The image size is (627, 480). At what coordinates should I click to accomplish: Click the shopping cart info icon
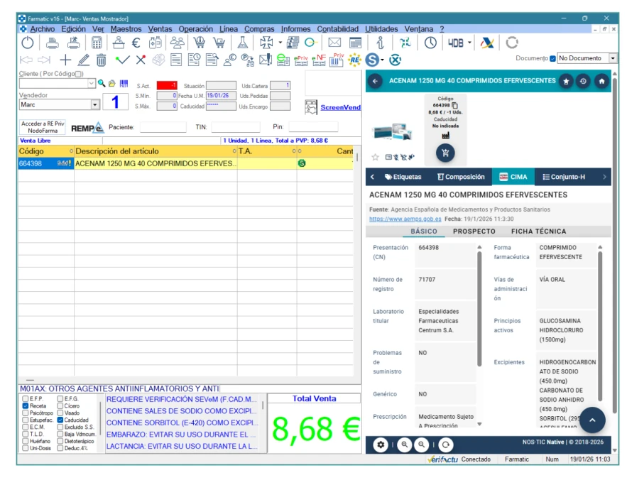pos(199,43)
